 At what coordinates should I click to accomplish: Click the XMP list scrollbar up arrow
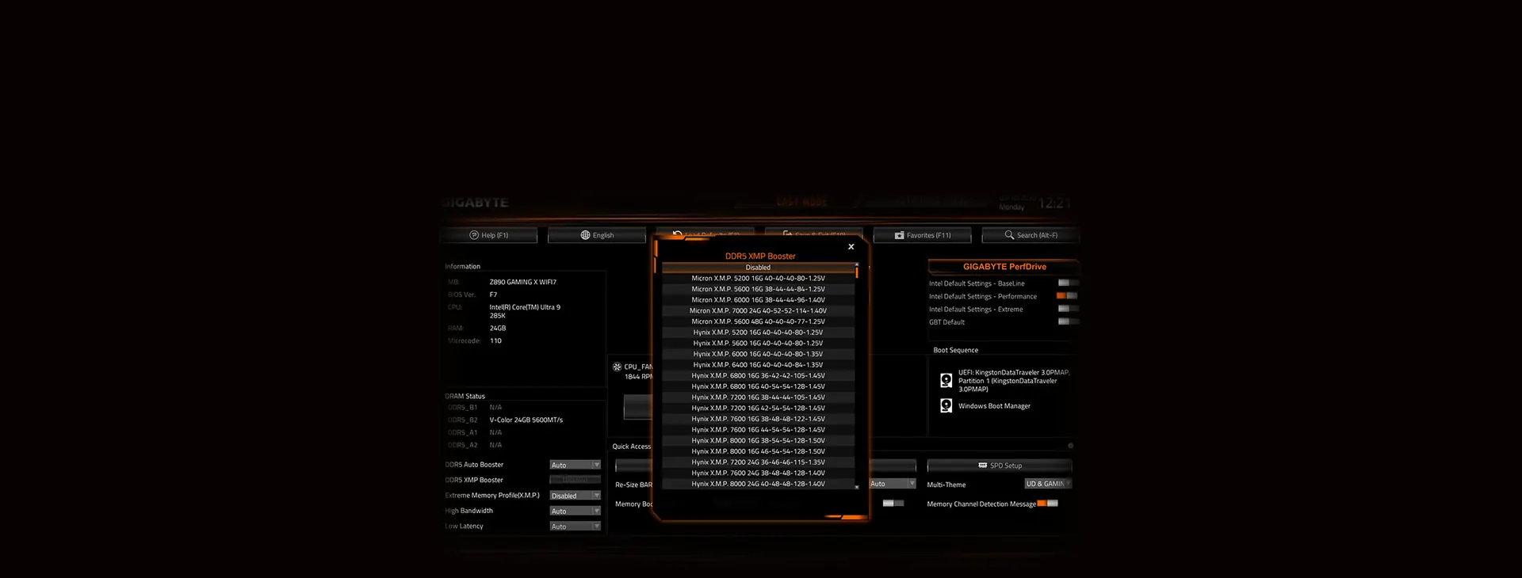click(857, 264)
